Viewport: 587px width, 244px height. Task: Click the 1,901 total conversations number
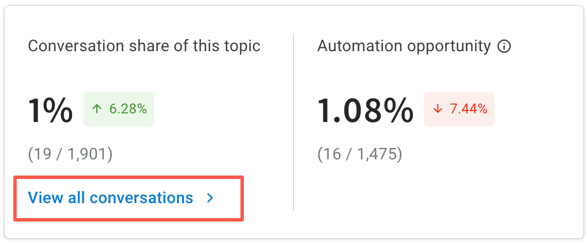click(x=88, y=155)
